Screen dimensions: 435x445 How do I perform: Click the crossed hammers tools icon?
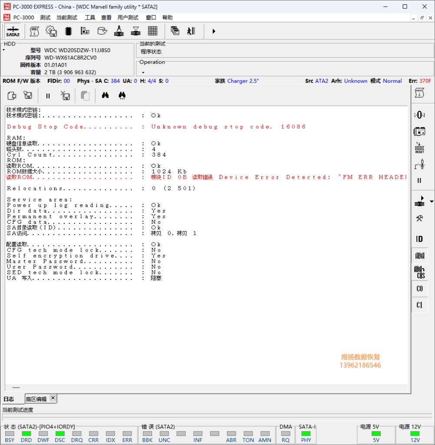[419, 218]
